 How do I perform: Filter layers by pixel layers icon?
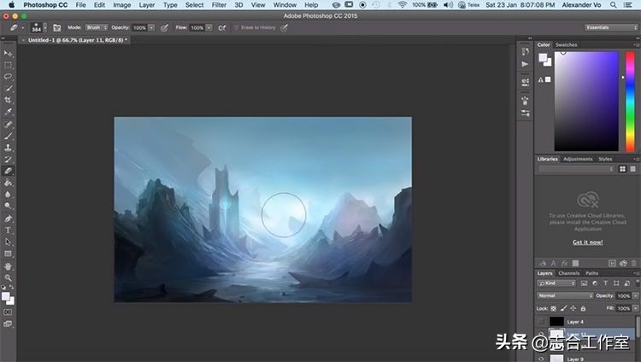(x=585, y=283)
